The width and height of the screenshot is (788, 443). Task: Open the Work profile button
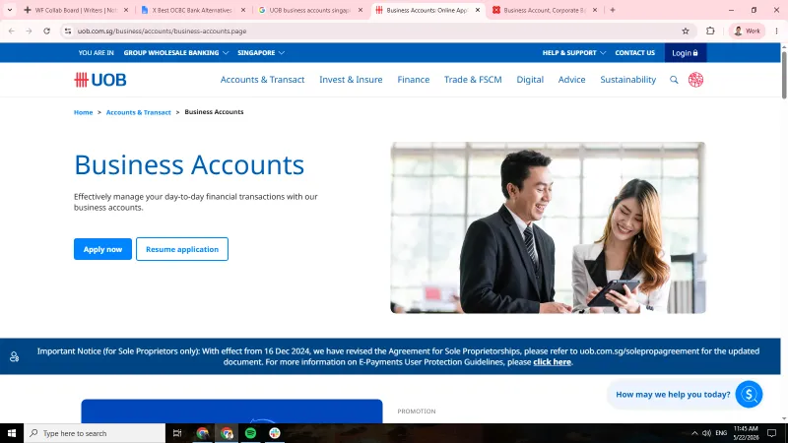(x=748, y=32)
